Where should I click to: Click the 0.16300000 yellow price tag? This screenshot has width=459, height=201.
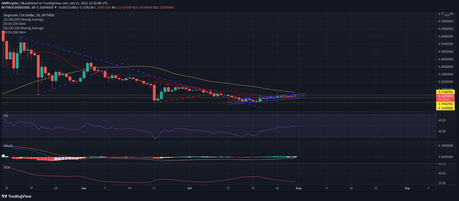coord(445,108)
